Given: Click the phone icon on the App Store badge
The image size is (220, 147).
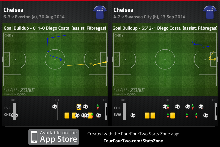Looking at the screenshot, I should click(34, 137).
